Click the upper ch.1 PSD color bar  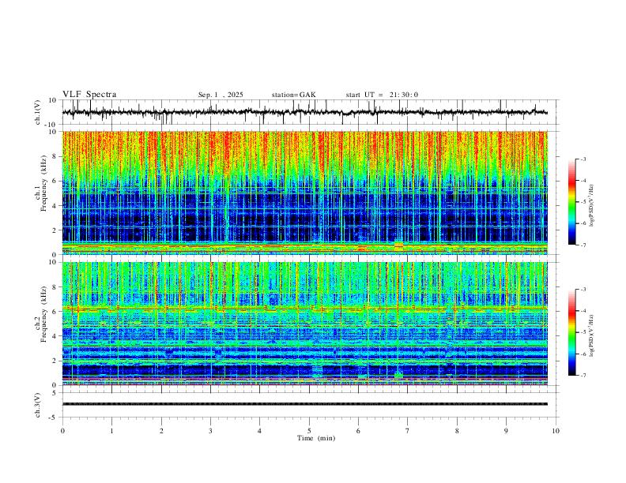click(571, 202)
